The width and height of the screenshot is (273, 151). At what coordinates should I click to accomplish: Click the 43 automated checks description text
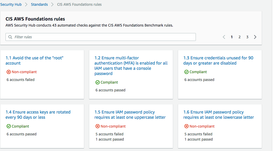pyautogui.click(x=89, y=25)
